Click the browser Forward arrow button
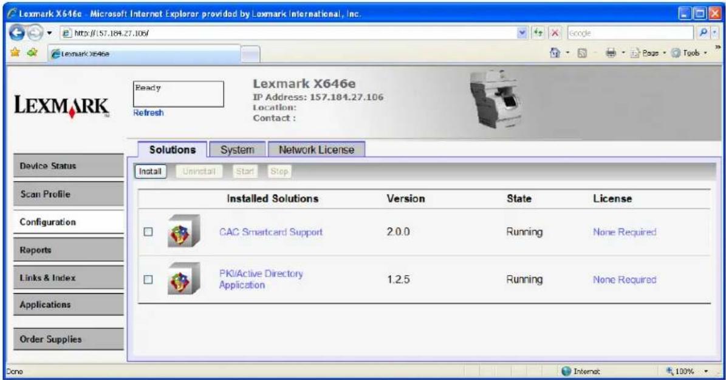 34,33
